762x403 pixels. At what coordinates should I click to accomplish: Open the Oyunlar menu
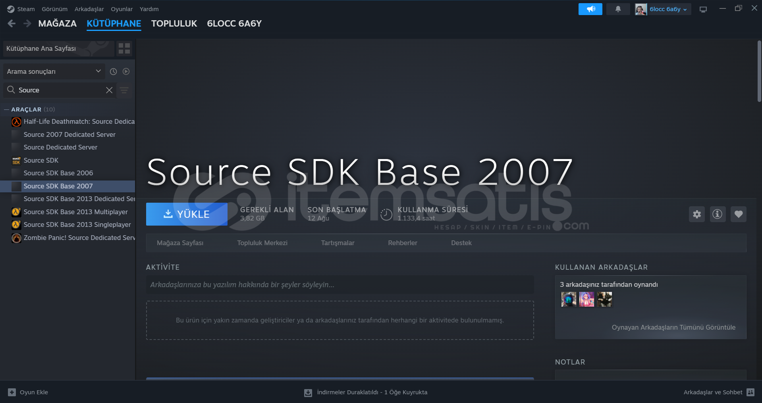(122, 9)
